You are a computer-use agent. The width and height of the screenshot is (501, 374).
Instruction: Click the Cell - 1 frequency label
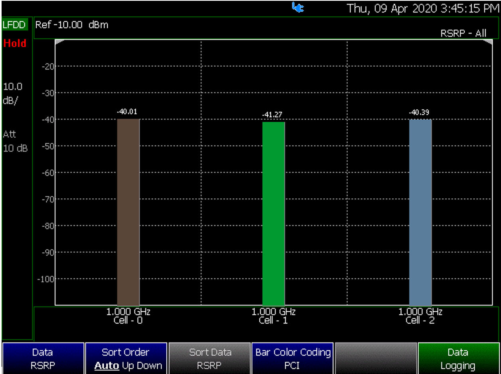[274, 316]
